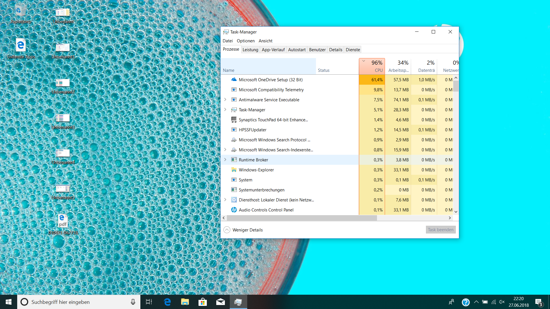Screen dimensions: 550x309
Task: Click the muted volume tray icon
Action: [502, 302]
